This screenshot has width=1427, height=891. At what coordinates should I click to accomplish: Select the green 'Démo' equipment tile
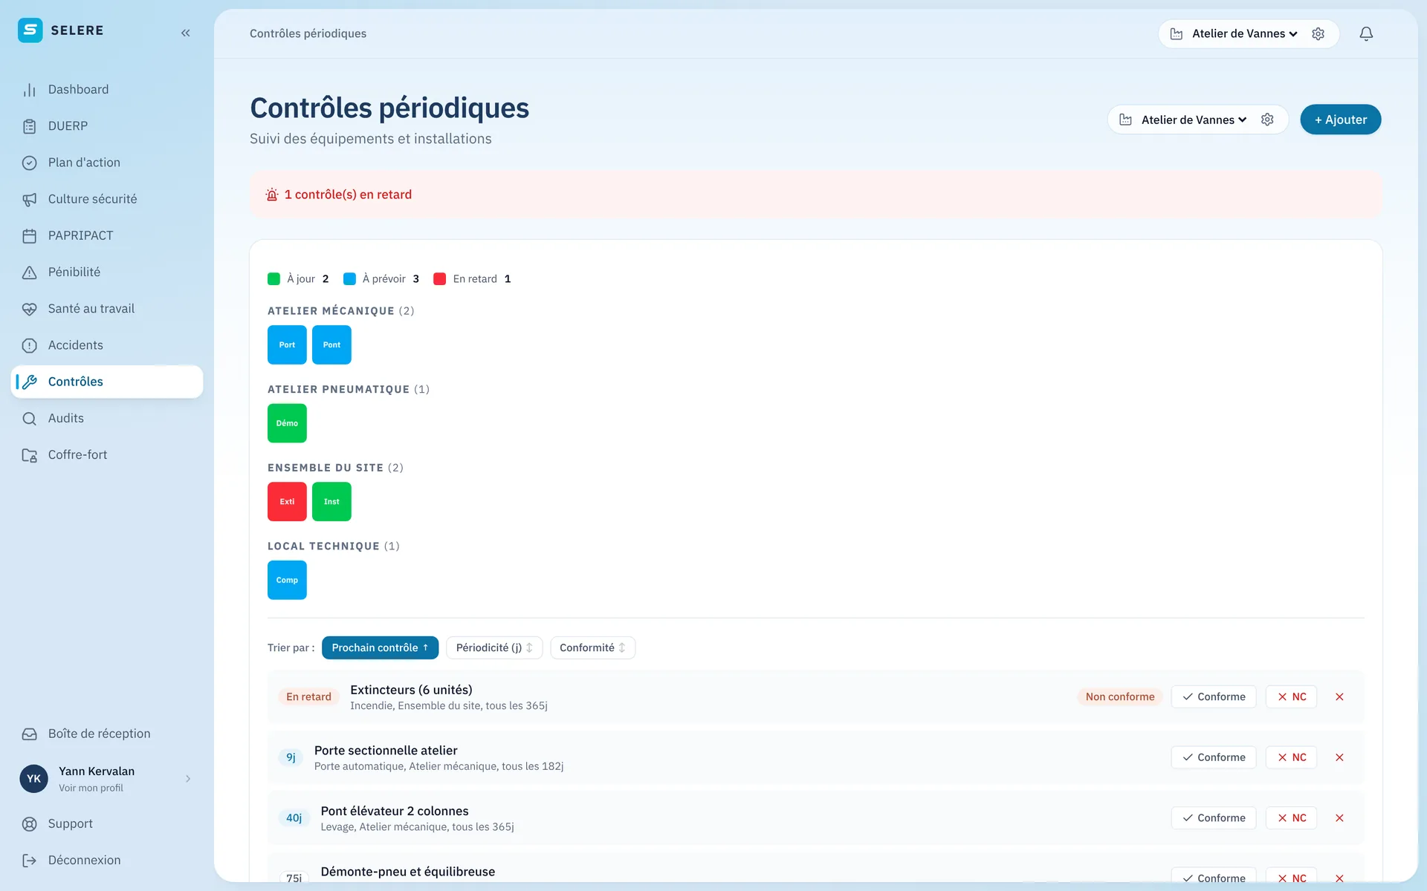click(x=287, y=423)
